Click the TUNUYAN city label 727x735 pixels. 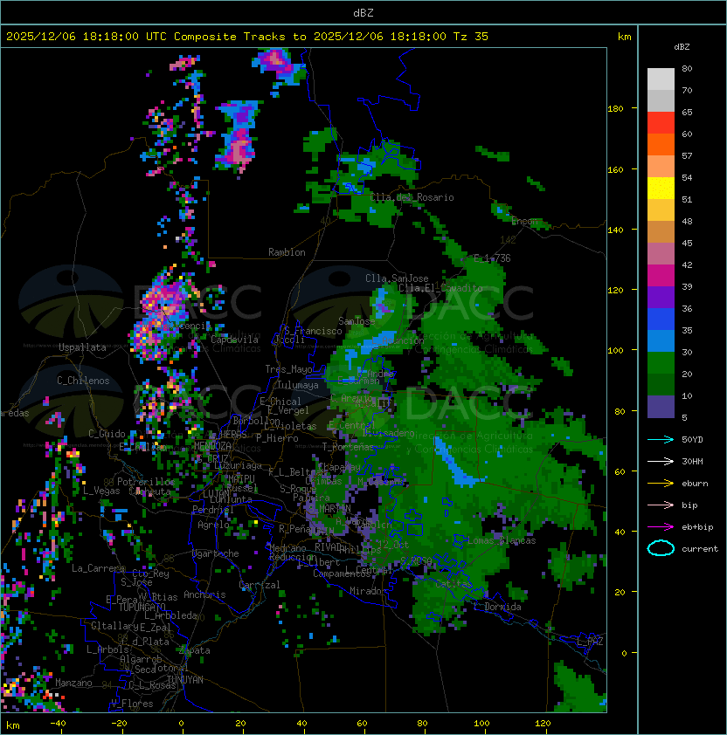point(185,680)
